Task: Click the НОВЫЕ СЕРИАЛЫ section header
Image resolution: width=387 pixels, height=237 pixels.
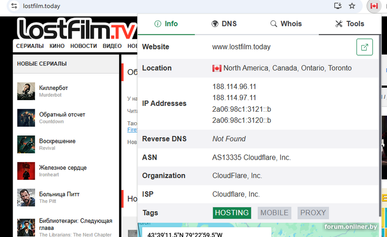Action: click(42, 64)
